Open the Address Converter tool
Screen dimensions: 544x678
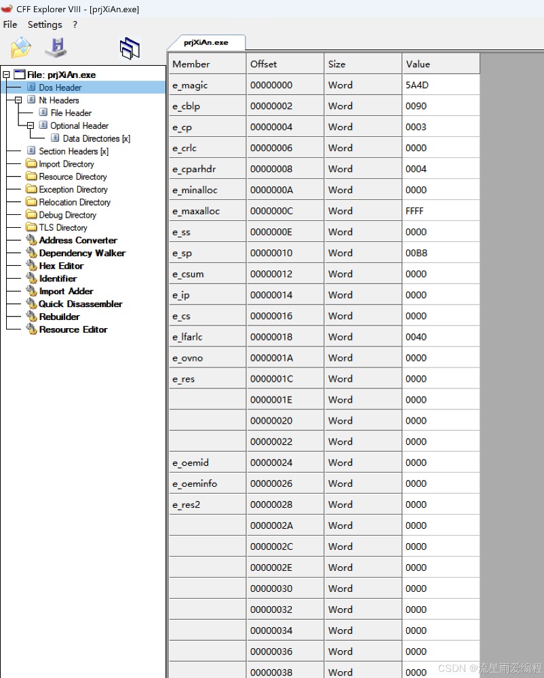[x=77, y=240]
